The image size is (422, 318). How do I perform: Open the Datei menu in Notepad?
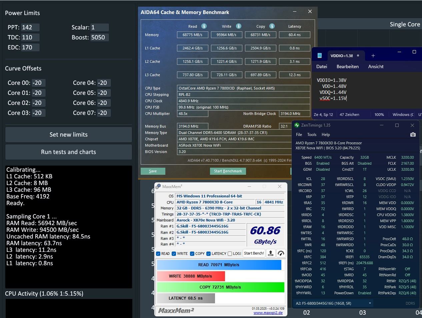[x=322, y=66]
